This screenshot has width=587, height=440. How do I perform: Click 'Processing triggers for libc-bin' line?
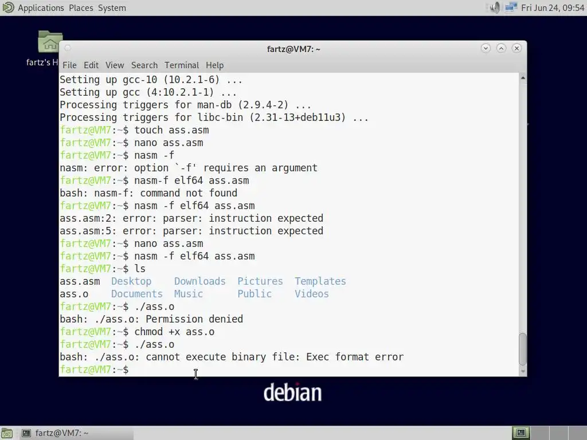[214, 117]
